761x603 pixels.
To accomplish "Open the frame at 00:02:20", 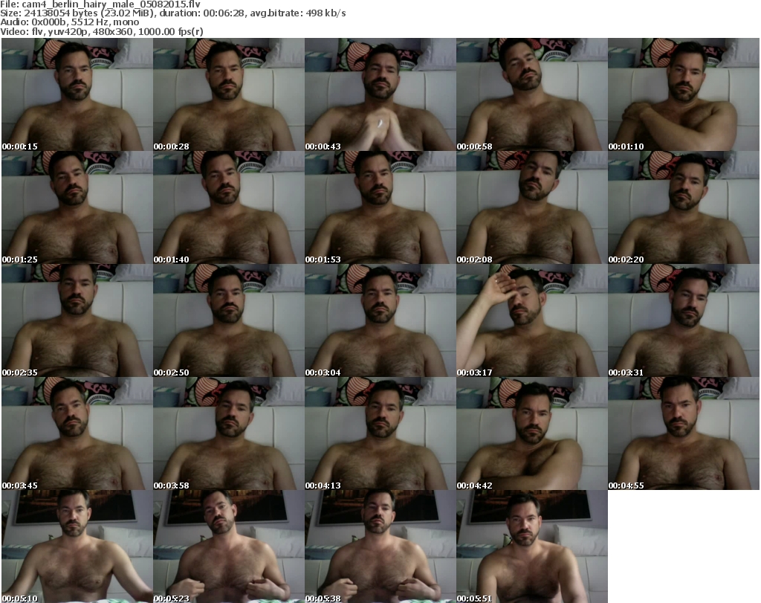I will pos(684,207).
